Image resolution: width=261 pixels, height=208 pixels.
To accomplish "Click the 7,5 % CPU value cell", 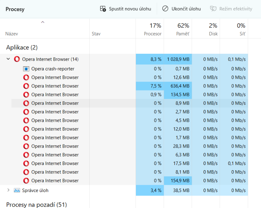I will (150, 86).
